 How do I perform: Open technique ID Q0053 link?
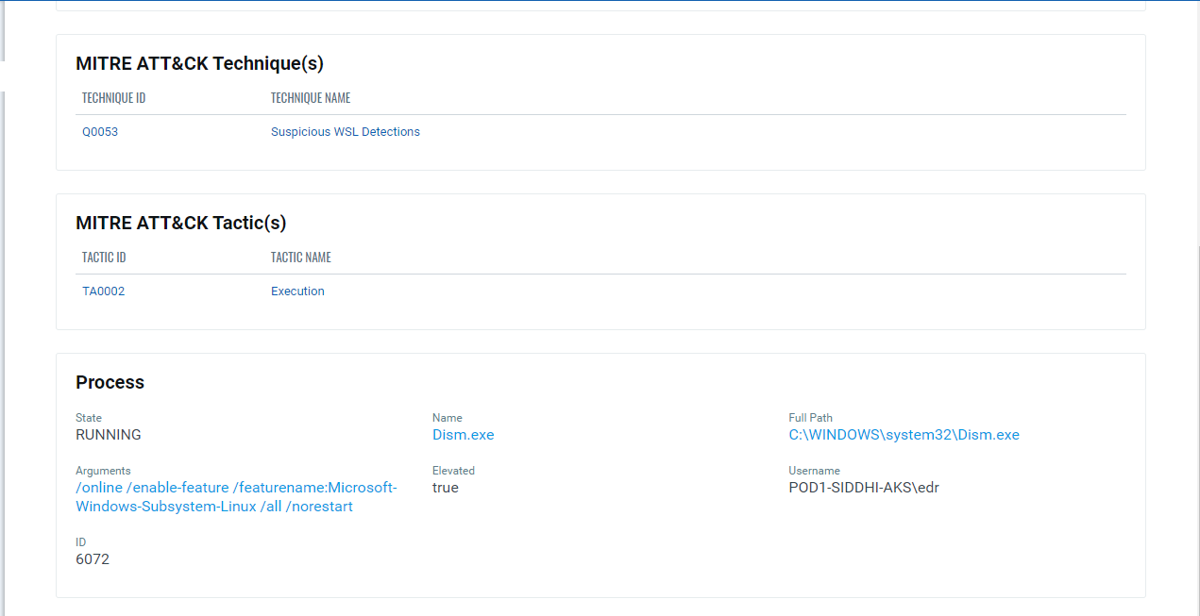(x=100, y=132)
